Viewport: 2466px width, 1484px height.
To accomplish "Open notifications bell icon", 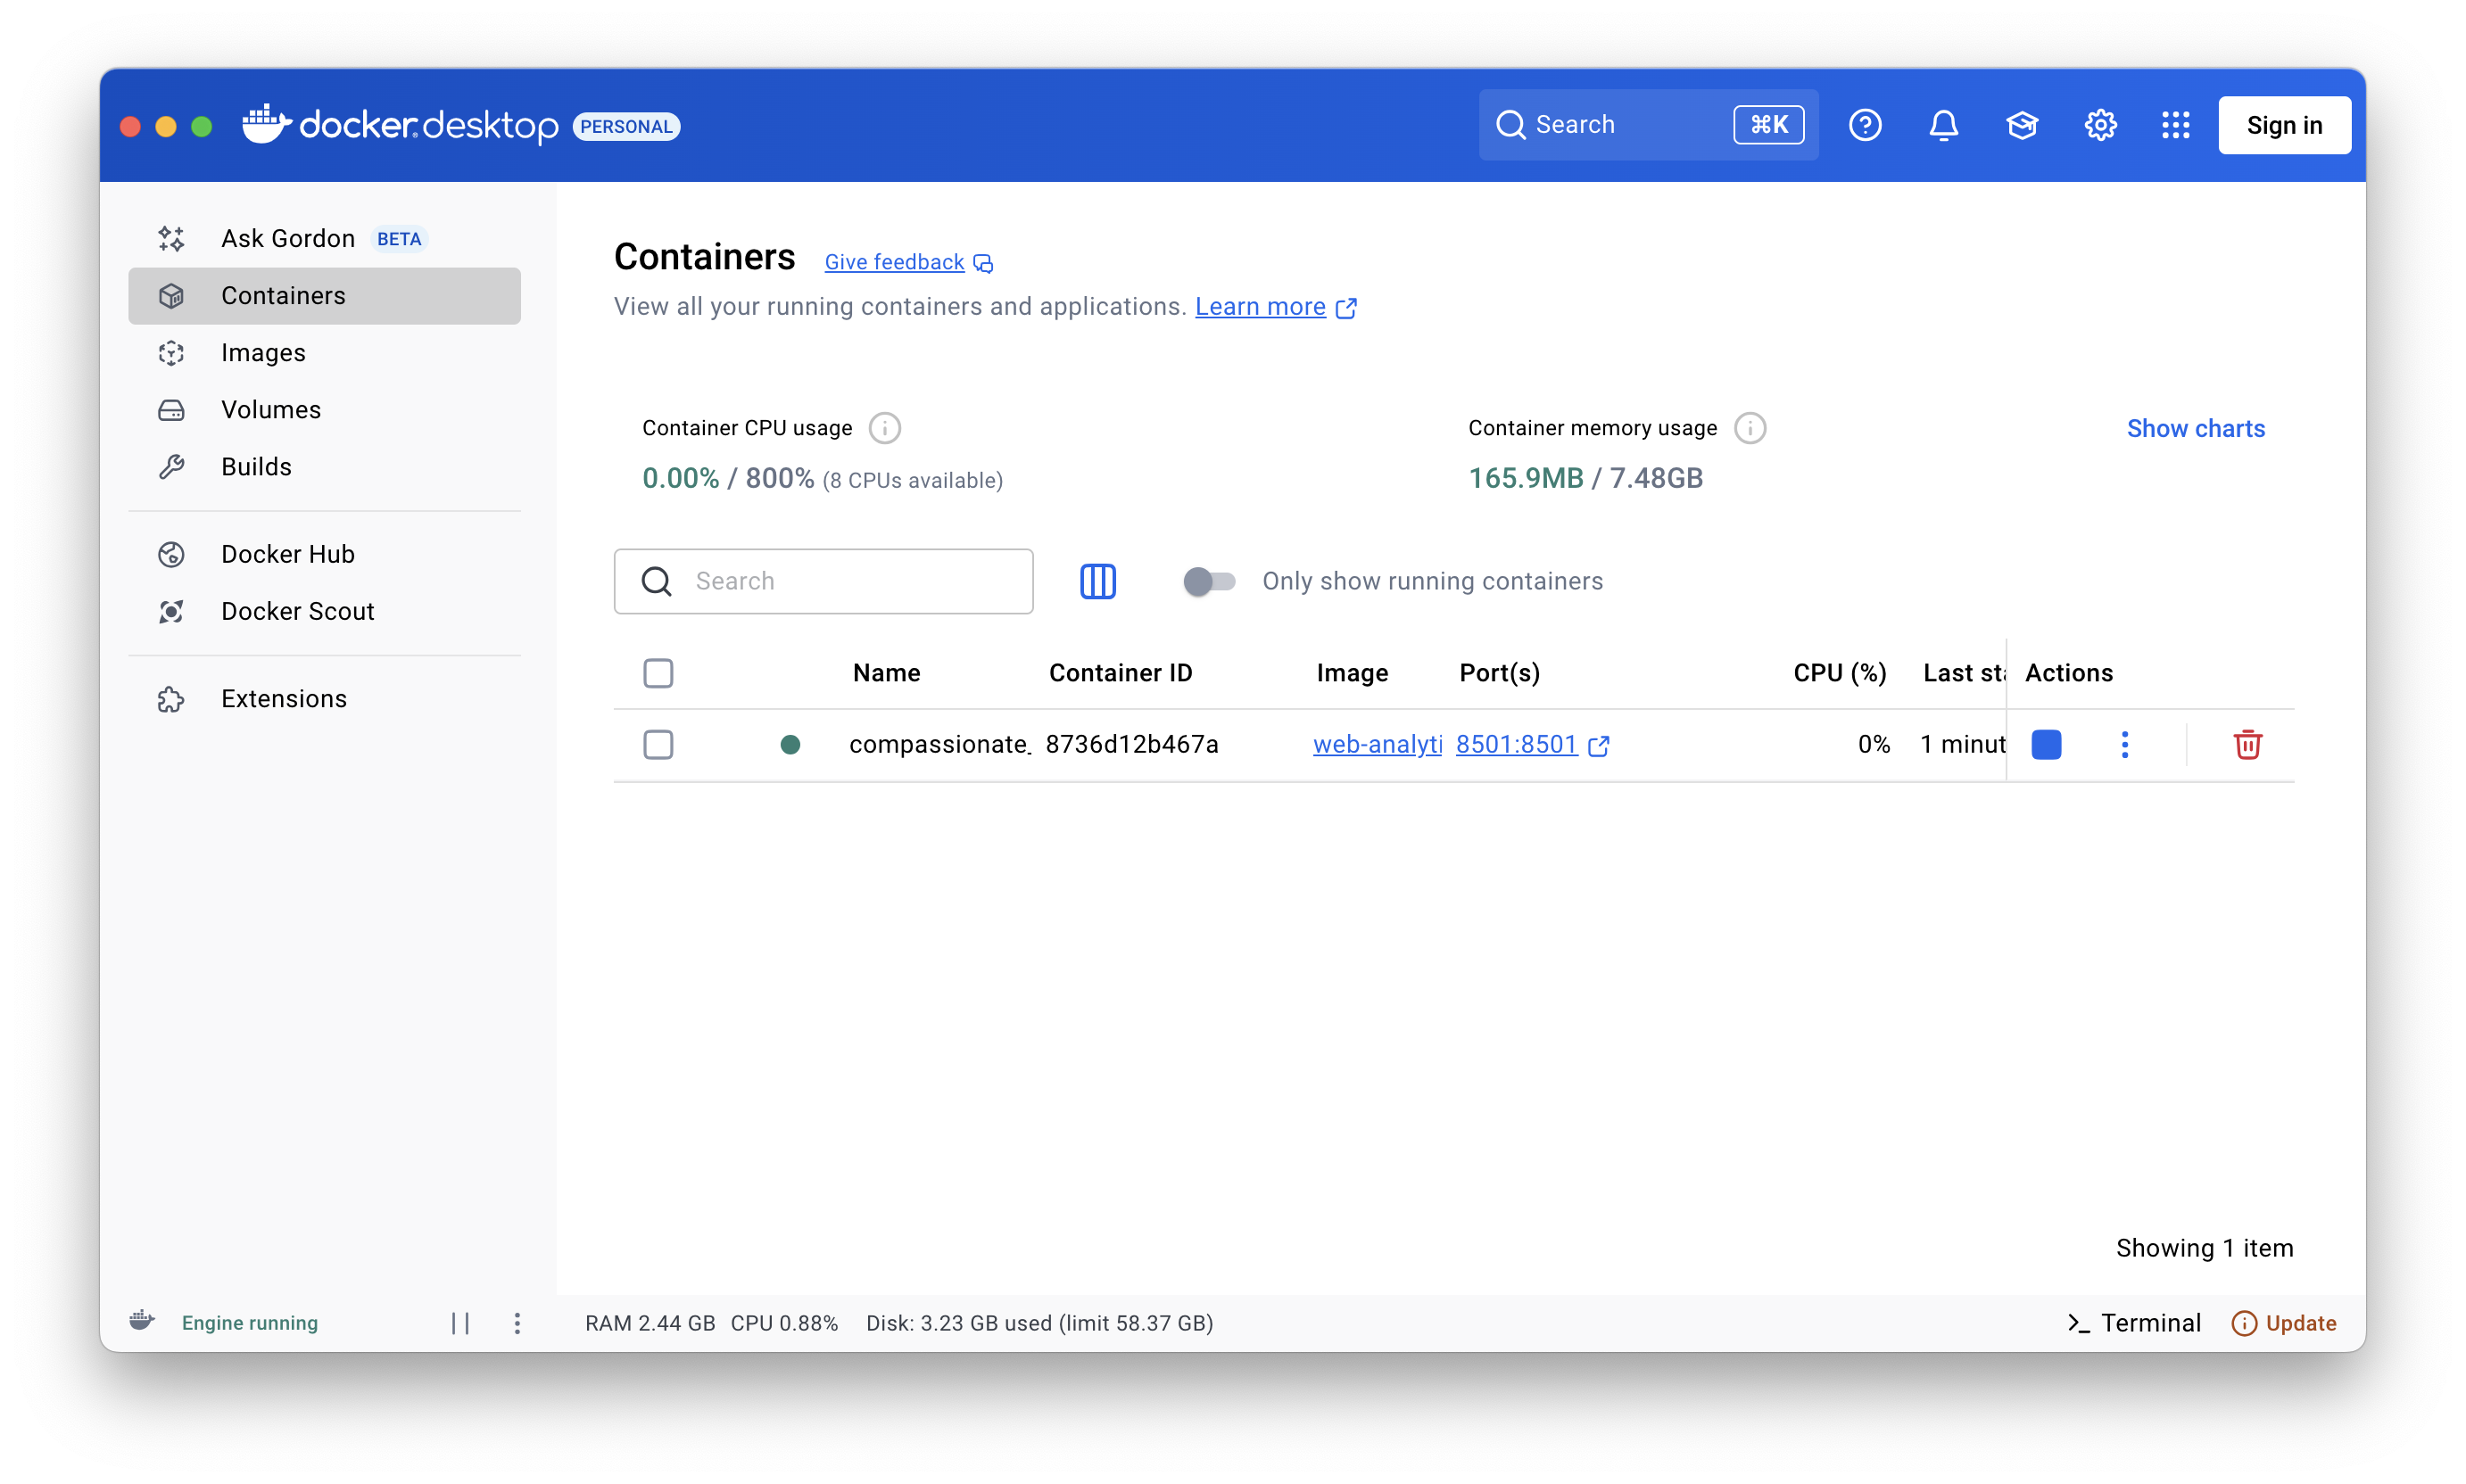I will pos(1943,125).
